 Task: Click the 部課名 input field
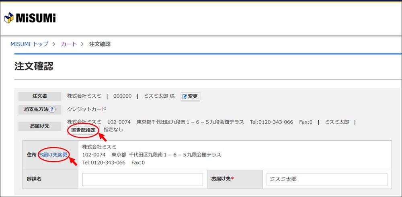click(143, 179)
